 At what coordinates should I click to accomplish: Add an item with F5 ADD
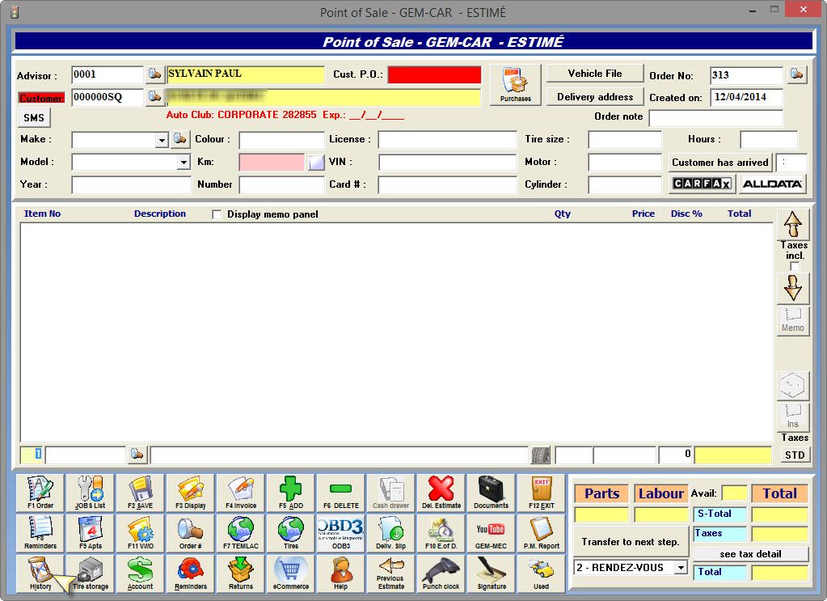tap(290, 493)
